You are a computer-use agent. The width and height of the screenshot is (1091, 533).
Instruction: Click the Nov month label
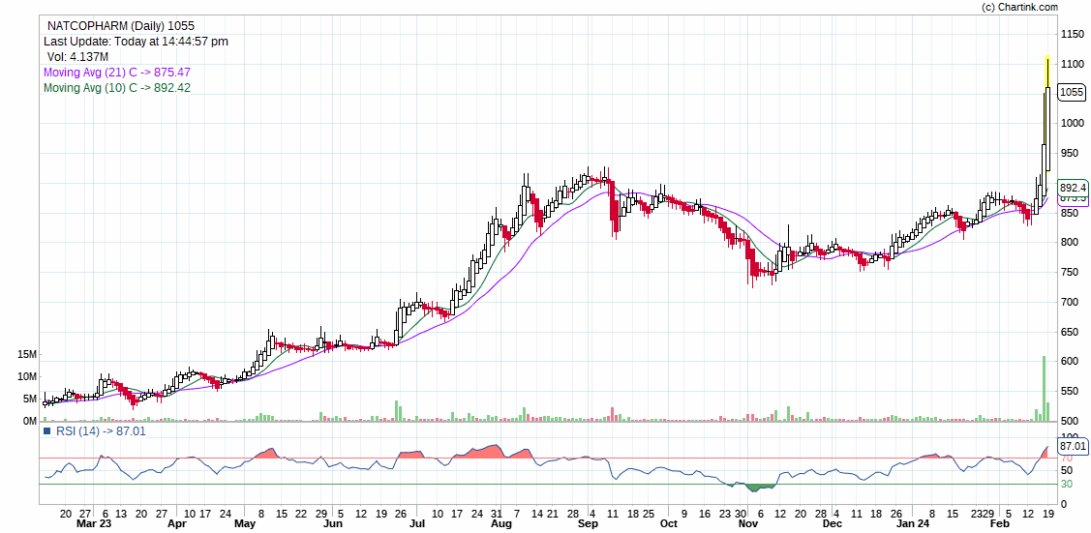(x=748, y=522)
